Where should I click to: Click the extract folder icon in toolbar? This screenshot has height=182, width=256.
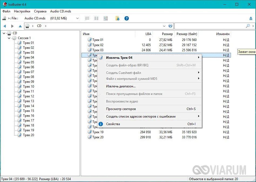(117, 18)
